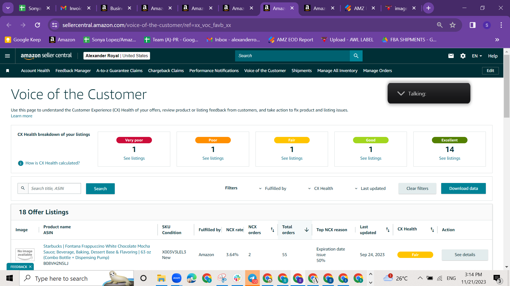Launch Zoom from the taskbar
This screenshot has width=510, height=286.
[x=176, y=278]
